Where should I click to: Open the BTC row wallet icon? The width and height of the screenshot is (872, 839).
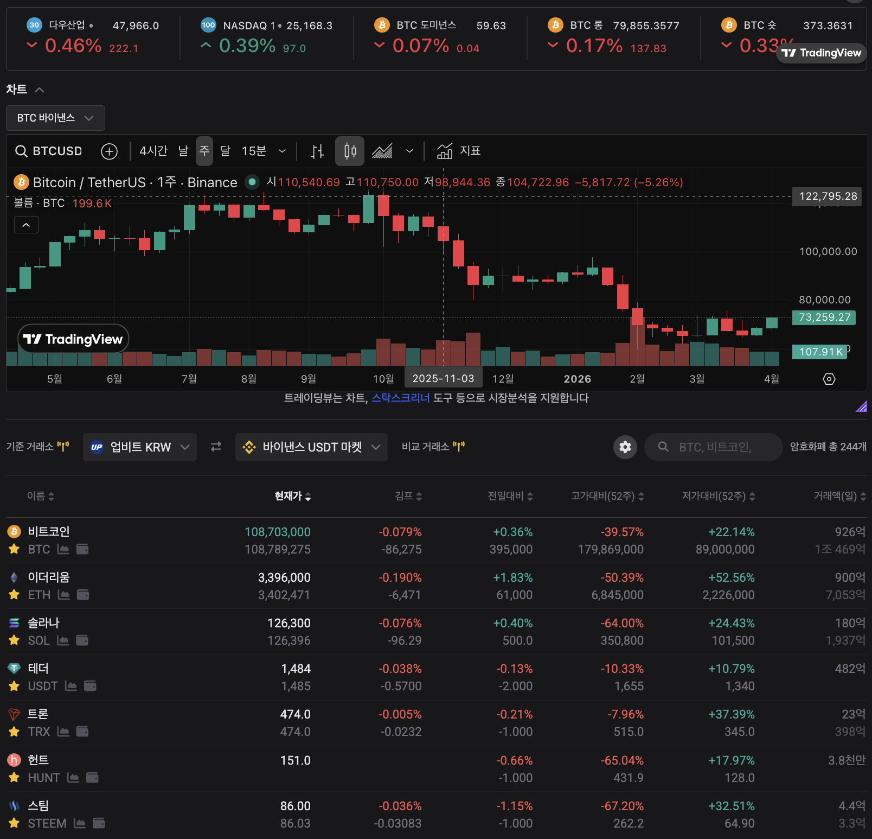82,549
